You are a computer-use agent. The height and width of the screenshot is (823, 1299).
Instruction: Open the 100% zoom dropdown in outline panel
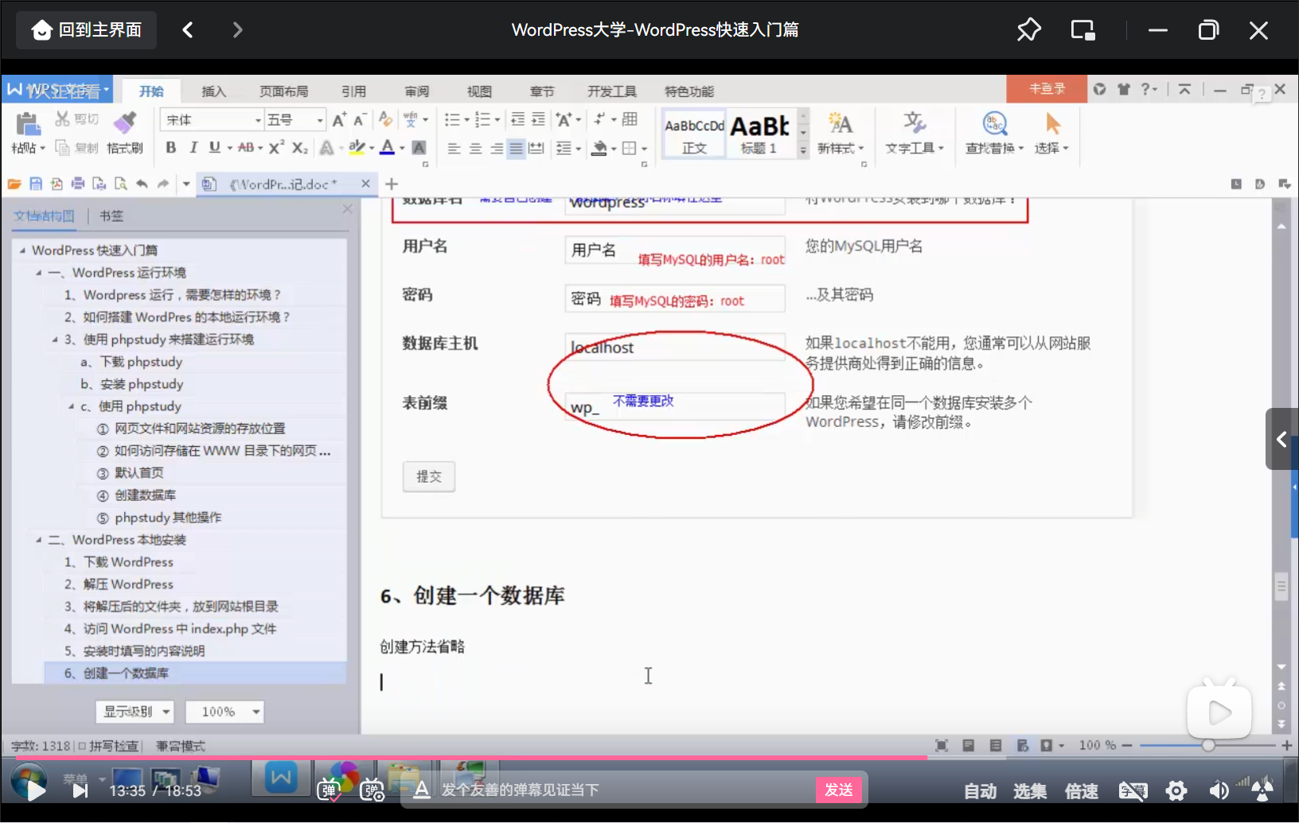(x=224, y=712)
